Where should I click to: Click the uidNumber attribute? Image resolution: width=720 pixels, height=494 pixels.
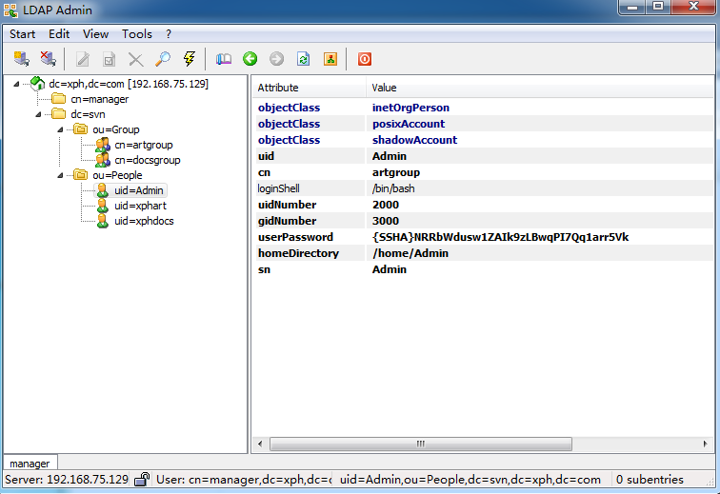287,205
